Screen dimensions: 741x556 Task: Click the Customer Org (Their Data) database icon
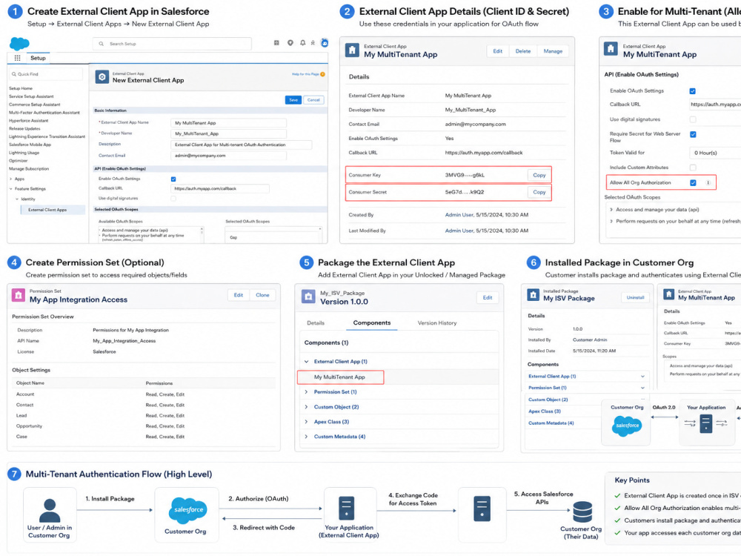582,512
